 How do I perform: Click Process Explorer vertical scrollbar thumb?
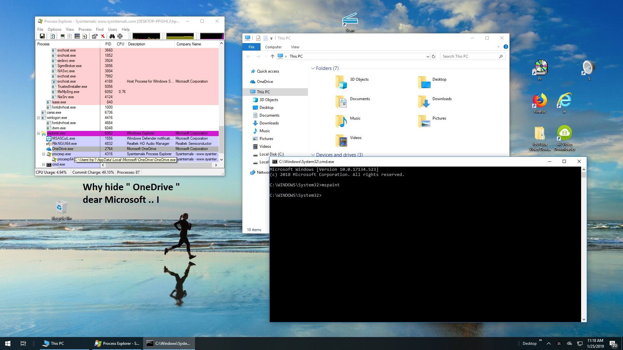222,140
